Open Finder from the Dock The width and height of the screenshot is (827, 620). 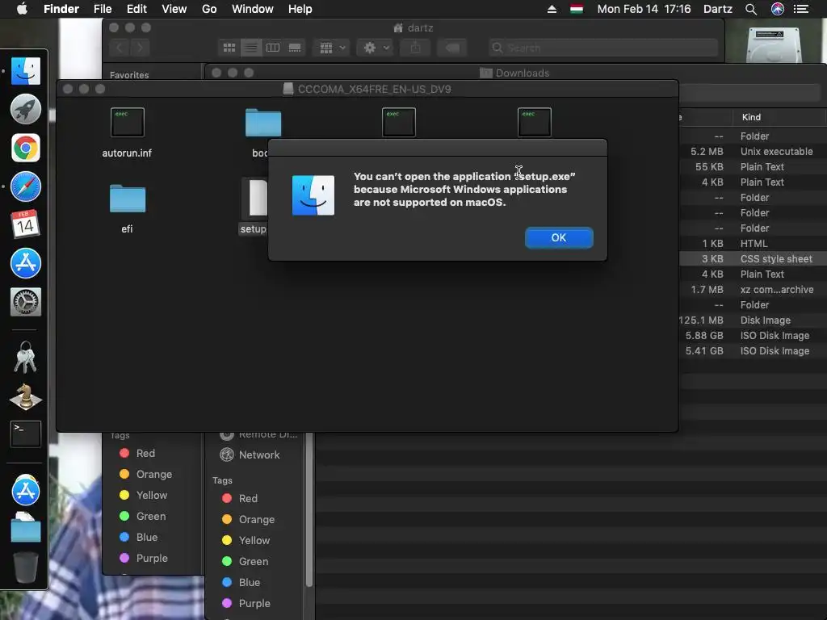coord(25,71)
